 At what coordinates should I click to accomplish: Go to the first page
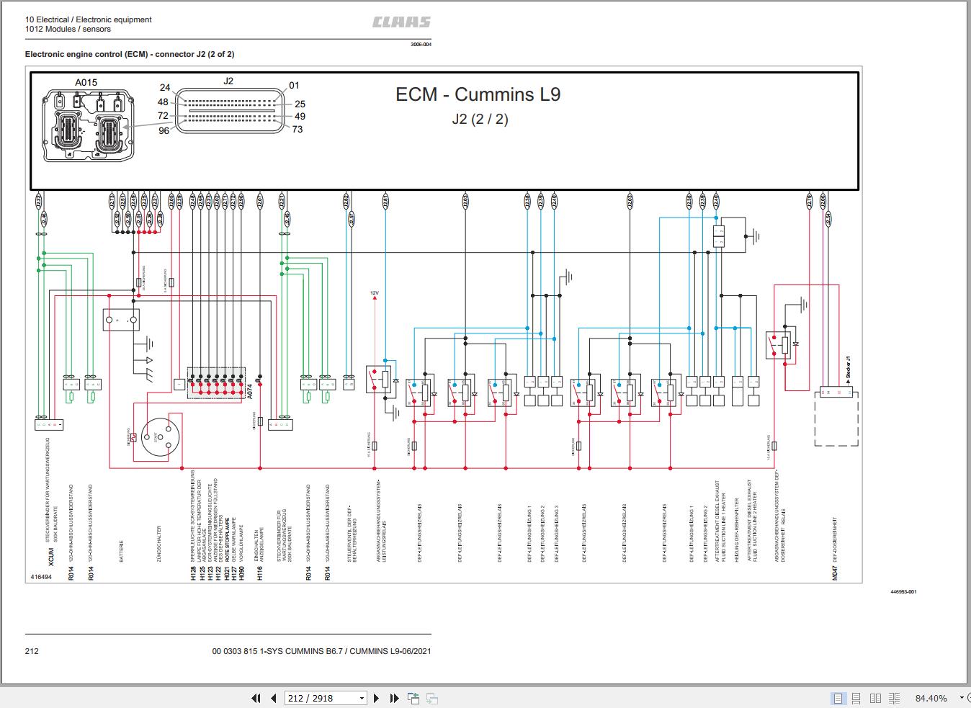(x=256, y=698)
